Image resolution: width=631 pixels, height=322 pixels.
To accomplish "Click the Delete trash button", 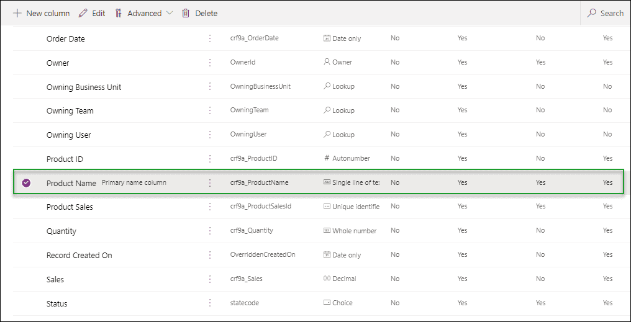I will click(199, 13).
